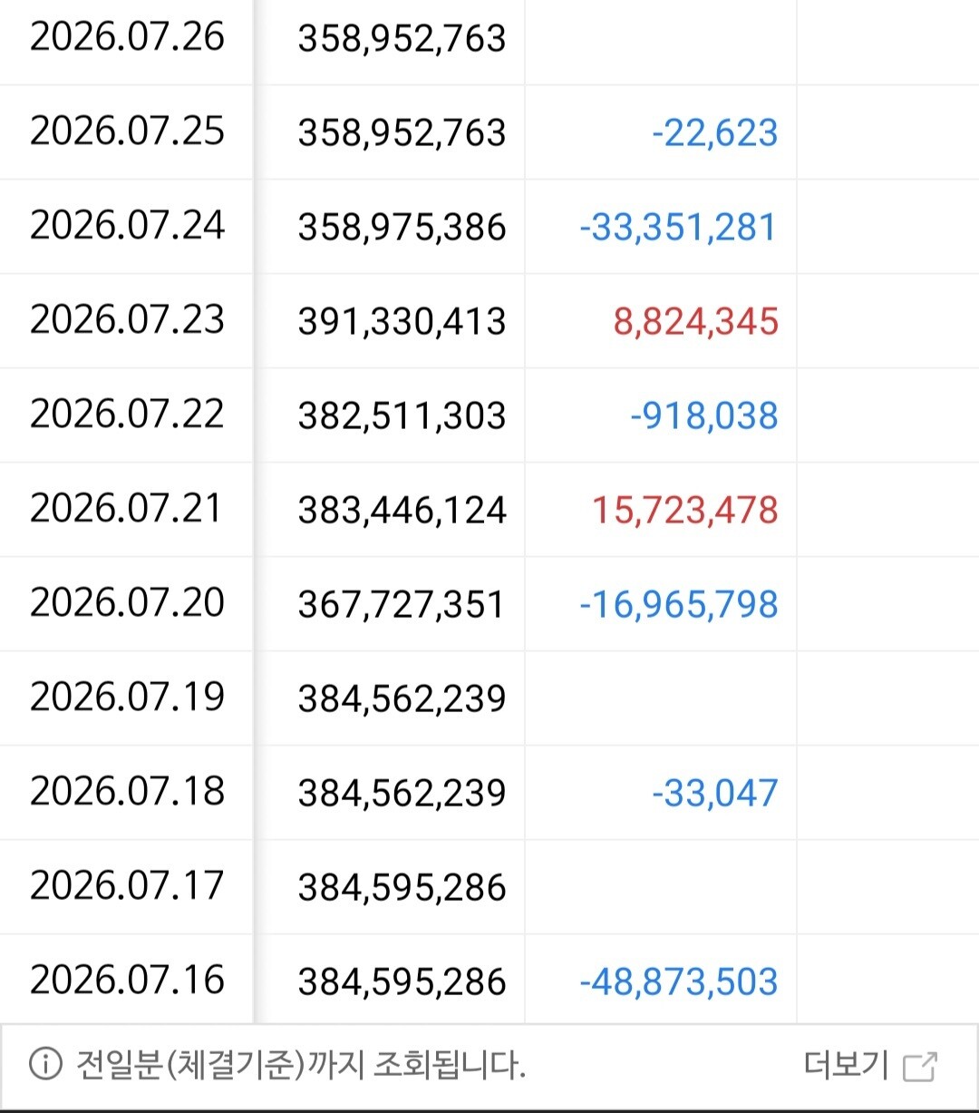This screenshot has width=979, height=1113.
Task: Select the 2026.07.26 date cell
Action: tap(127, 37)
